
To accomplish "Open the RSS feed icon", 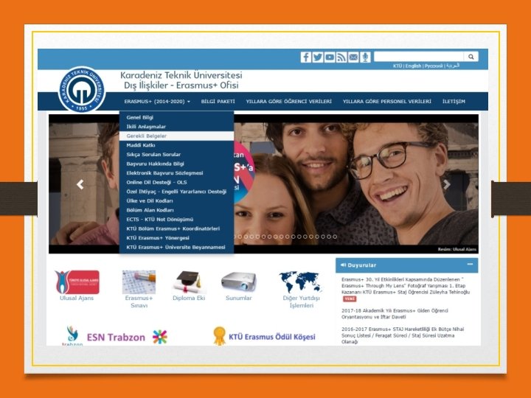I will click(x=341, y=57).
